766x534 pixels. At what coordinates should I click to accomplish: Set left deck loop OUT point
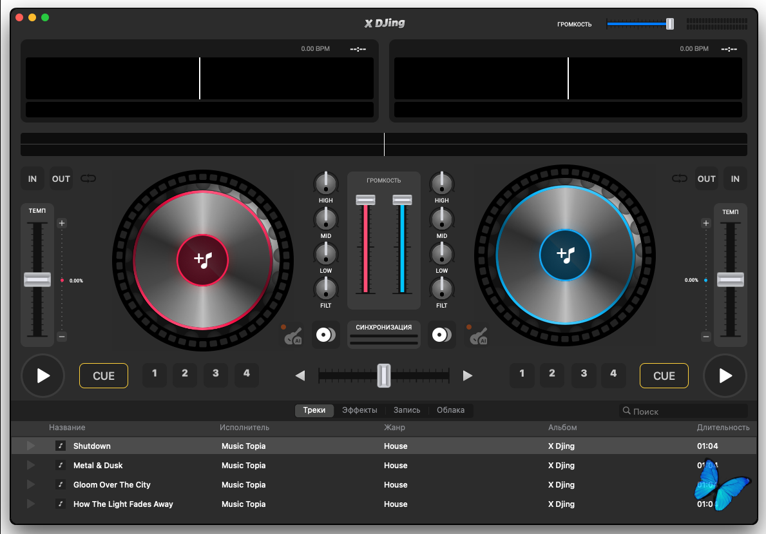(x=61, y=179)
